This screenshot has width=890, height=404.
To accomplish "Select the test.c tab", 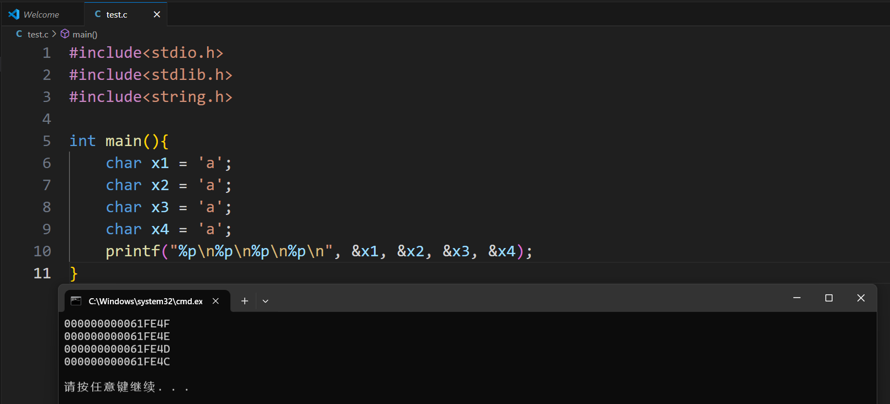I will [117, 14].
